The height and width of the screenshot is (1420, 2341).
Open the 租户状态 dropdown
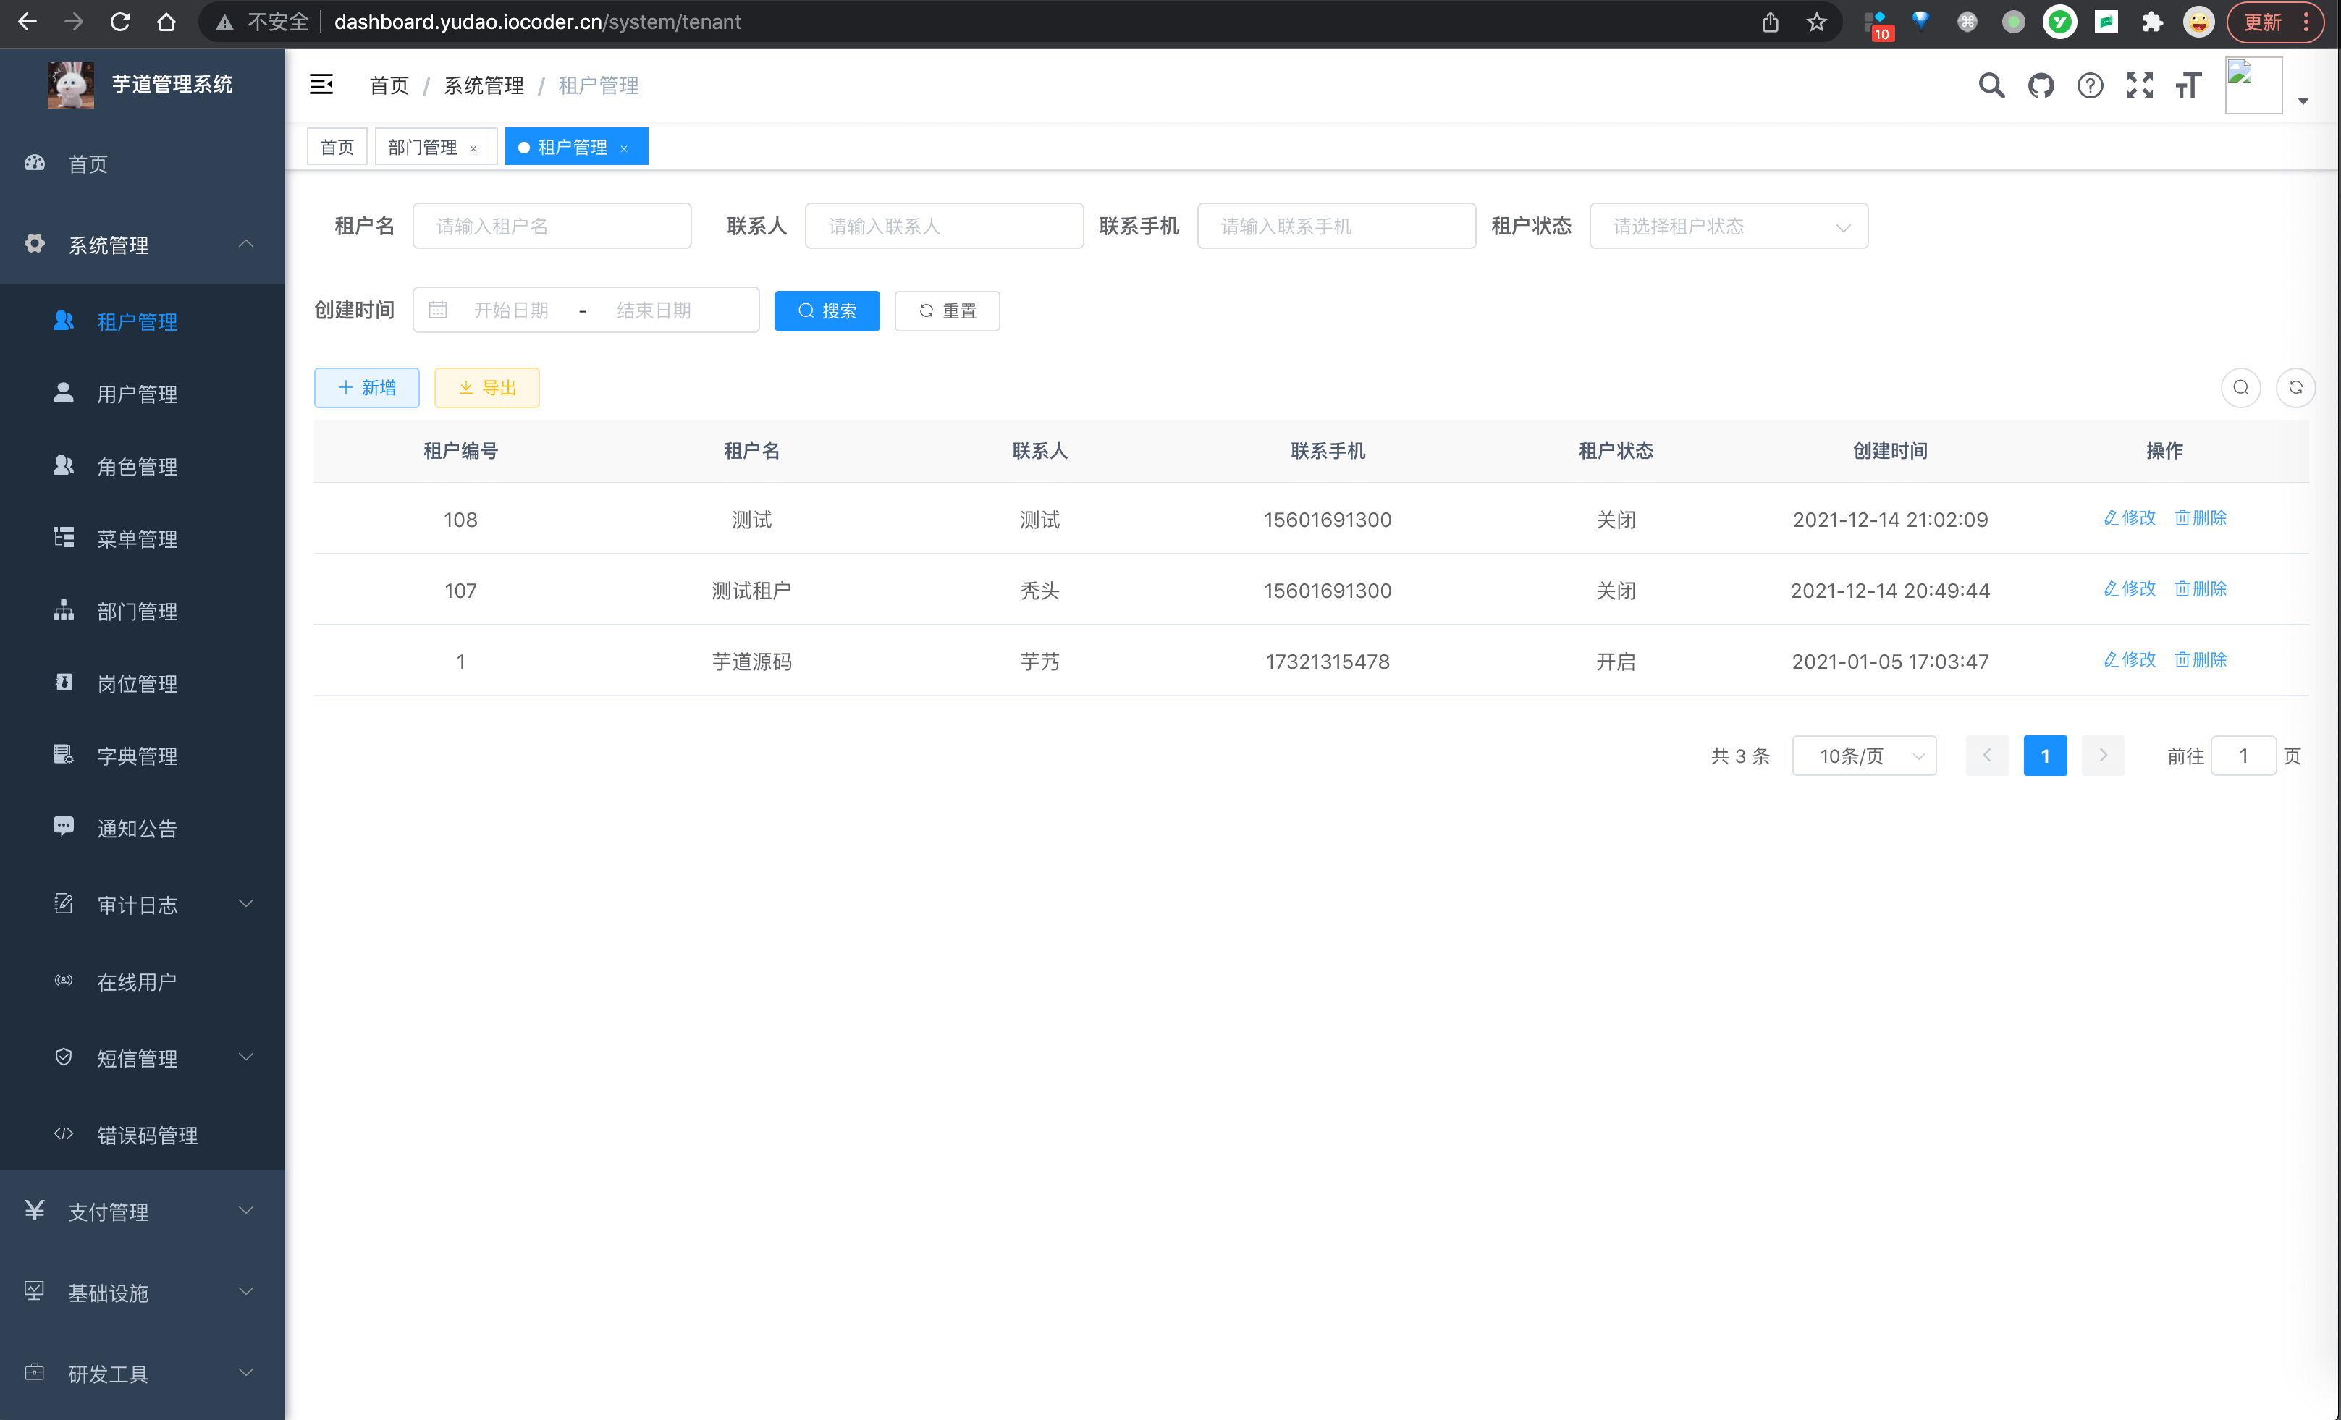pyautogui.click(x=1728, y=226)
